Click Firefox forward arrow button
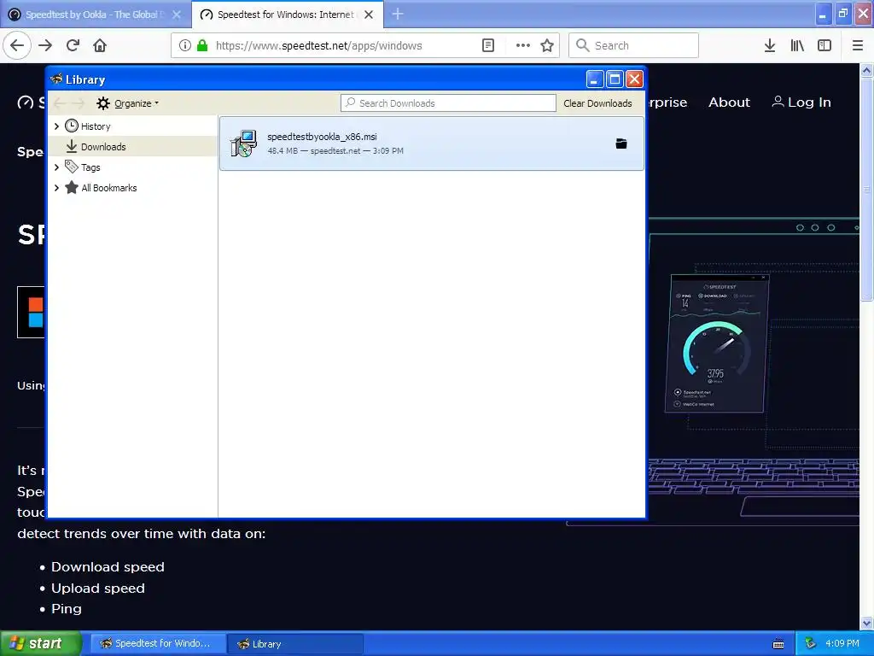 [45, 45]
